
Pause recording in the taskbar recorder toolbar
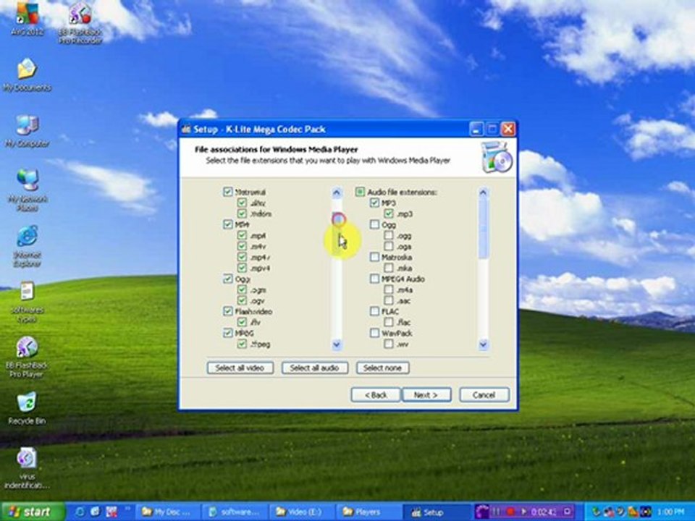497,512
